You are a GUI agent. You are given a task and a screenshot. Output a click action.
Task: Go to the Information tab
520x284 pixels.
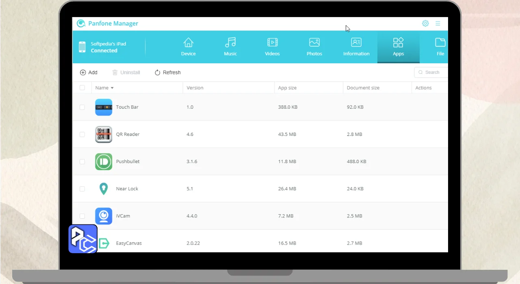pyautogui.click(x=356, y=47)
